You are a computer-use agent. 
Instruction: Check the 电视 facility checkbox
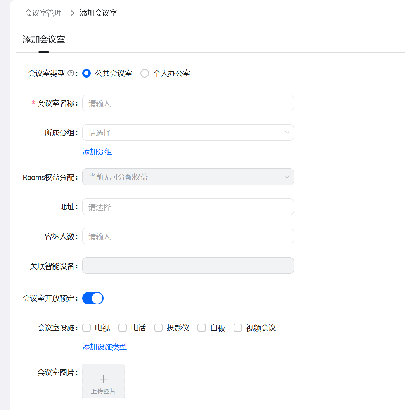pos(87,328)
